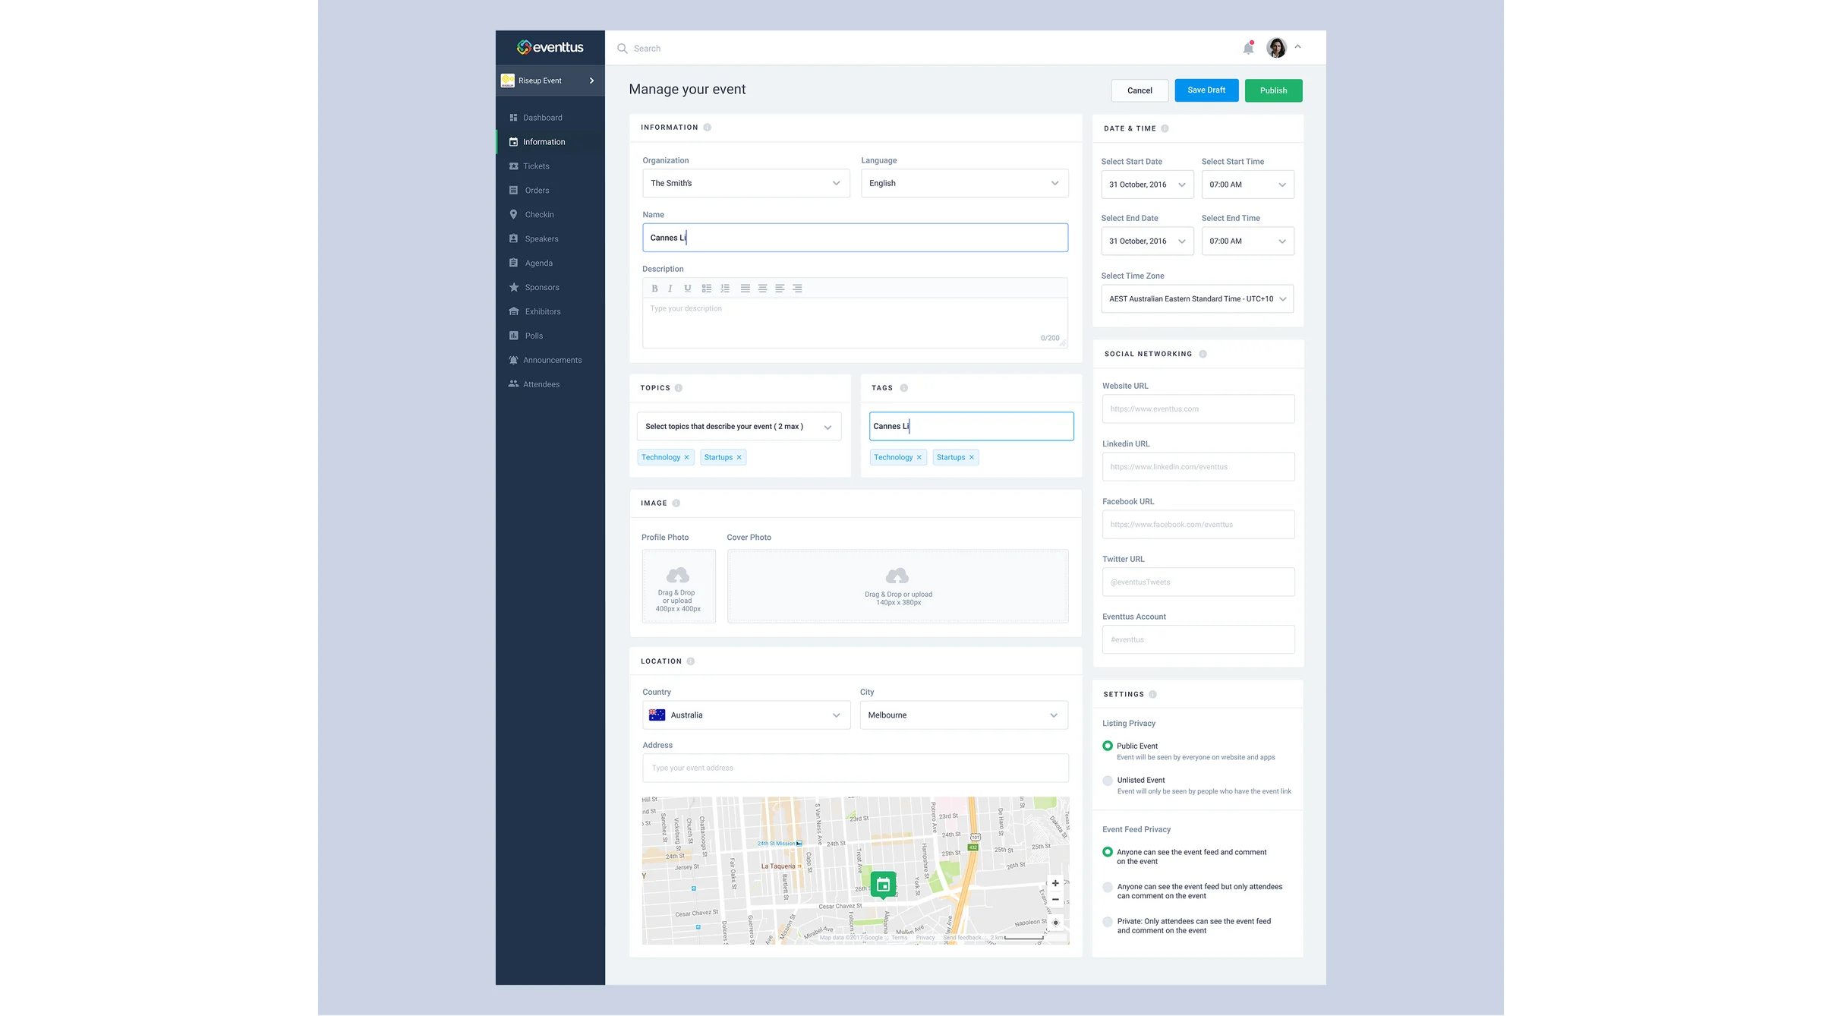Zoom in on the map
Screen dimensions: 1822x1016
click(1055, 883)
